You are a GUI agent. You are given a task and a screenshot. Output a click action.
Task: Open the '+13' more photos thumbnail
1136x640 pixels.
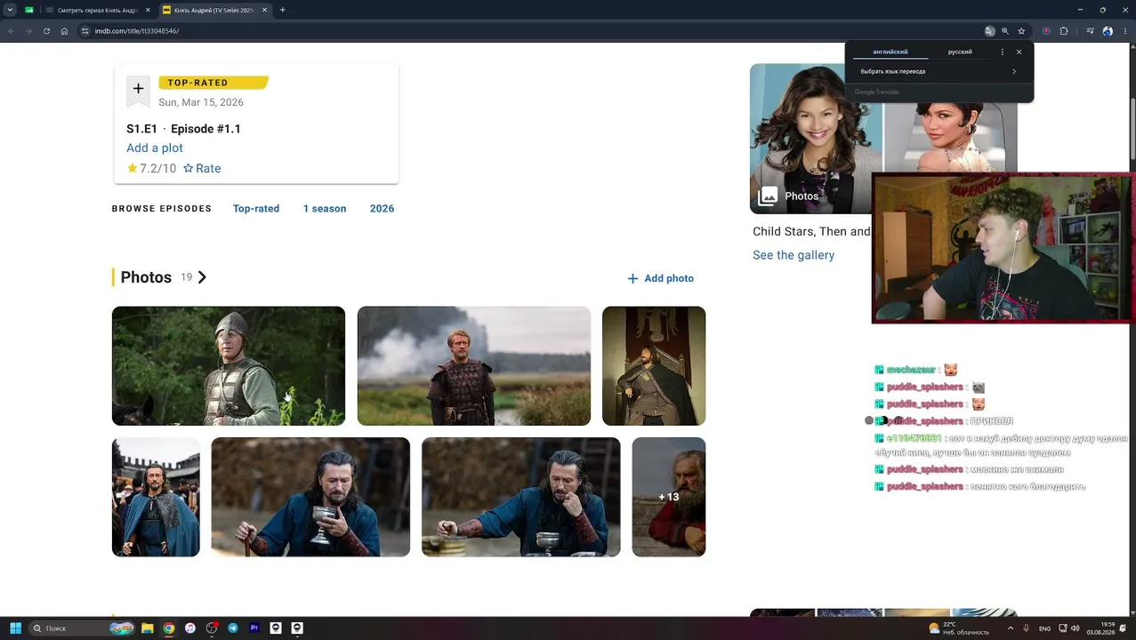pyautogui.click(x=669, y=497)
